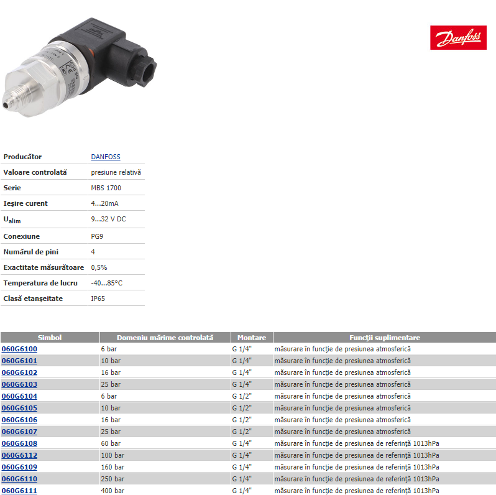Open the pressure transmitter product photo
The width and height of the screenshot is (496, 495).
tap(80, 67)
